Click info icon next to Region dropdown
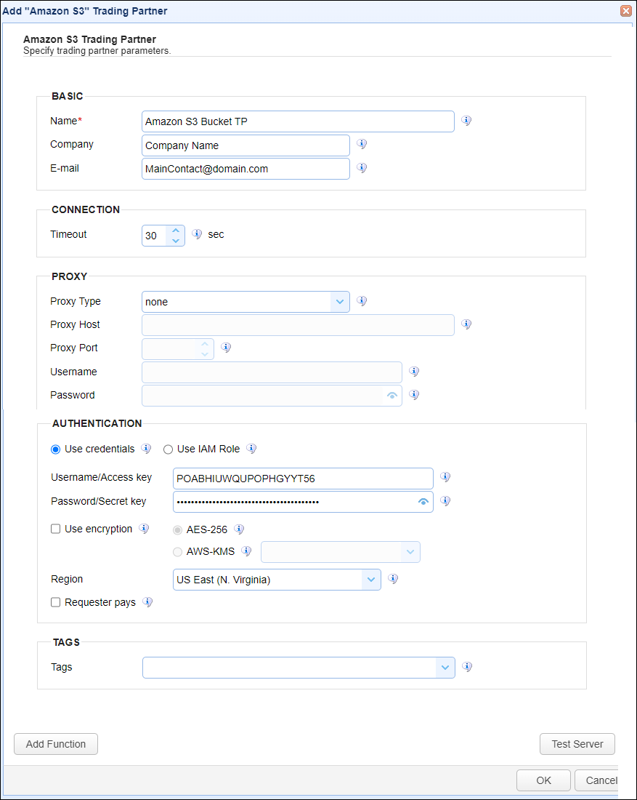 pos(393,579)
